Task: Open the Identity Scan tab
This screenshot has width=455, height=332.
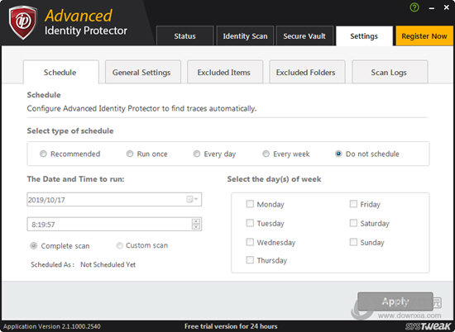Action: tap(245, 36)
